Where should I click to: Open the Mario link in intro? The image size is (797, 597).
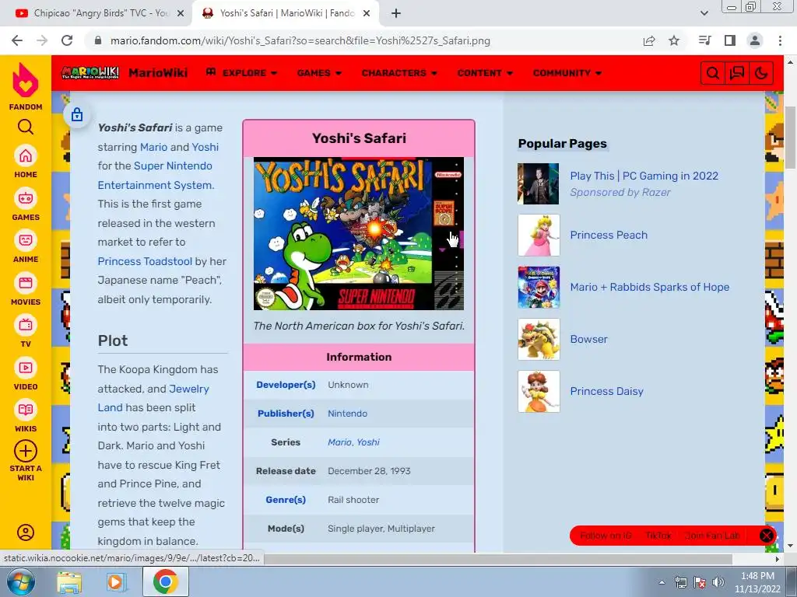click(x=153, y=147)
